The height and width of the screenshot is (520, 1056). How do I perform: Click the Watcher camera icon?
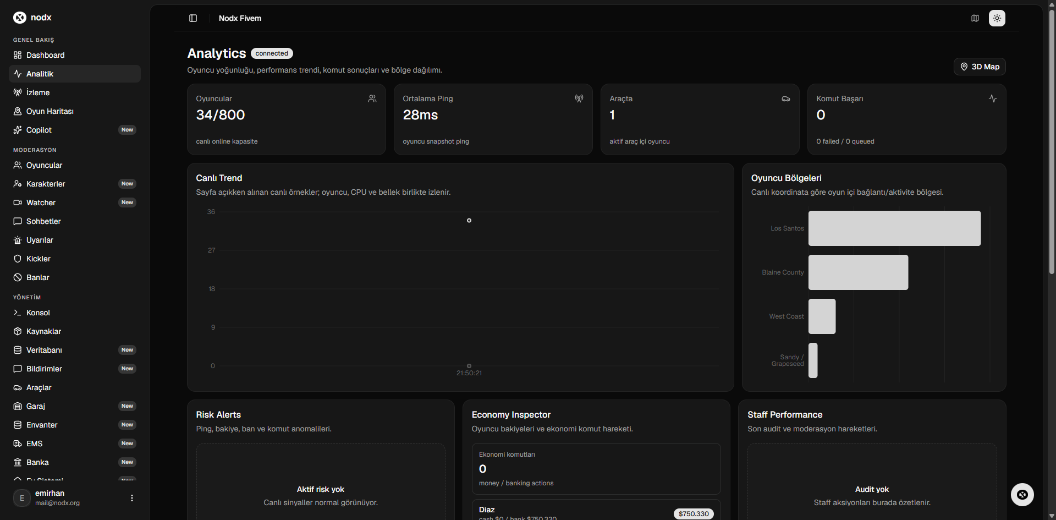click(x=18, y=202)
